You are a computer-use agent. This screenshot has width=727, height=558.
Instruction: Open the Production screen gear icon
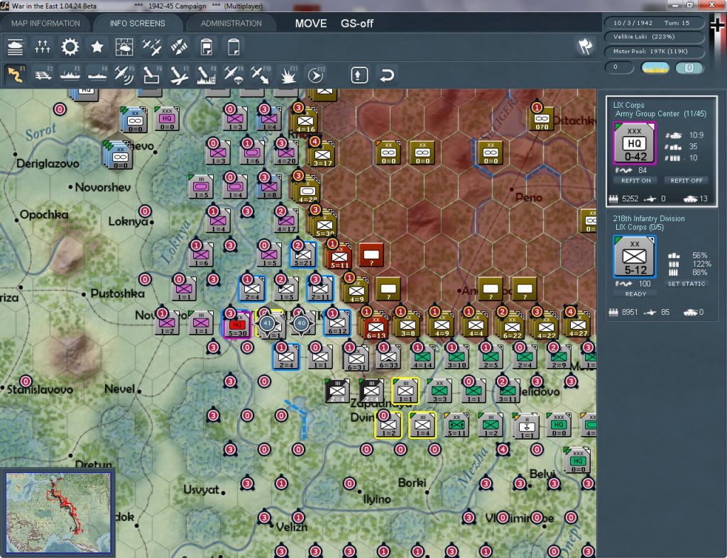70,47
